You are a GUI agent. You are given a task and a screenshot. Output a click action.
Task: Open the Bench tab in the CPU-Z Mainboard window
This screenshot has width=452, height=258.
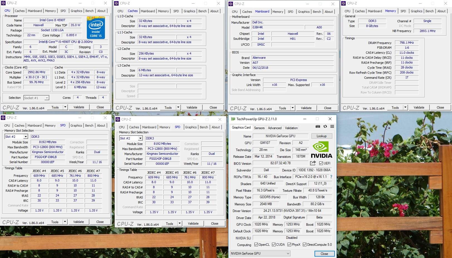[317, 12]
